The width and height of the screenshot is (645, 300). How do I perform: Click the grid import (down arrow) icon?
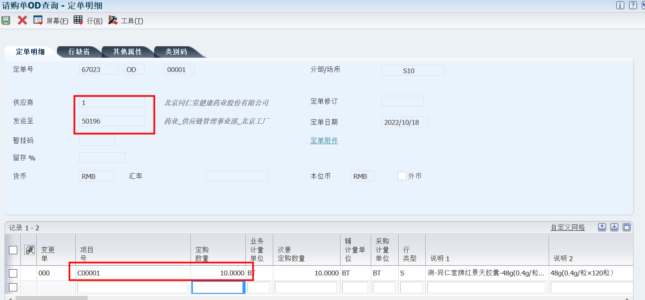pyautogui.click(x=614, y=227)
